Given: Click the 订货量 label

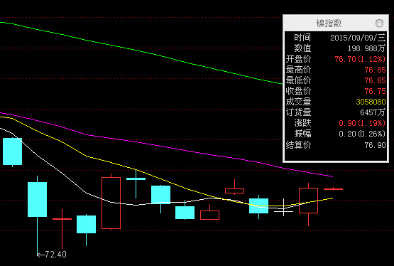Looking at the screenshot, I should (298, 112).
